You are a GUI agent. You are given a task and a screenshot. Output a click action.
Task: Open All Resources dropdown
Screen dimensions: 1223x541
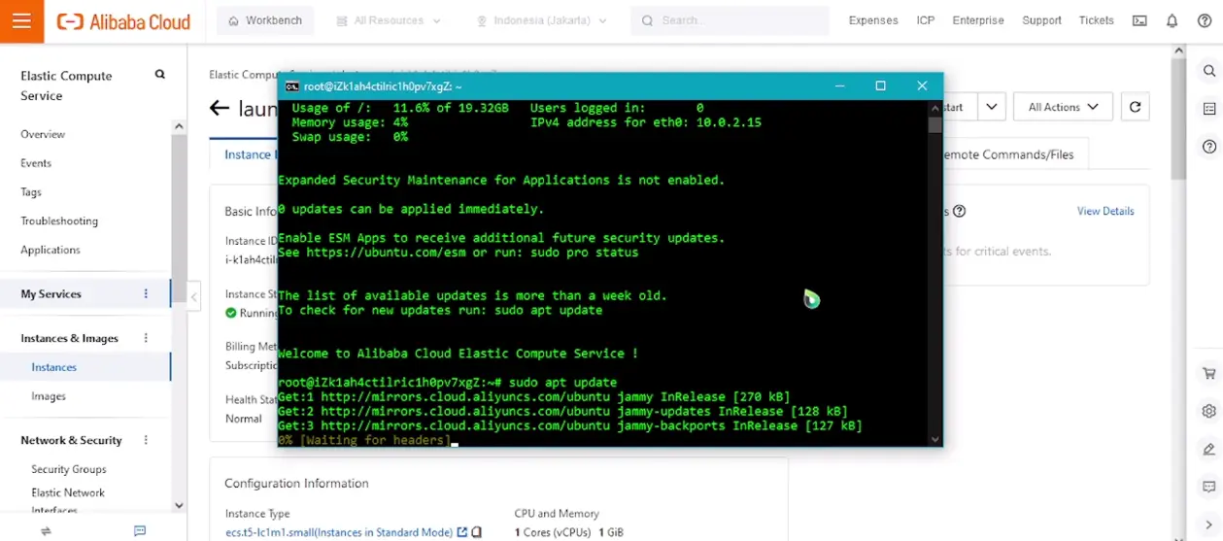click(388, 20)
